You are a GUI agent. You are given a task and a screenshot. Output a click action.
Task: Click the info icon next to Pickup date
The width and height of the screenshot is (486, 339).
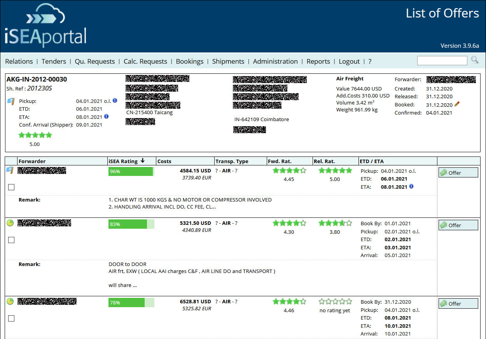point(115,101)
